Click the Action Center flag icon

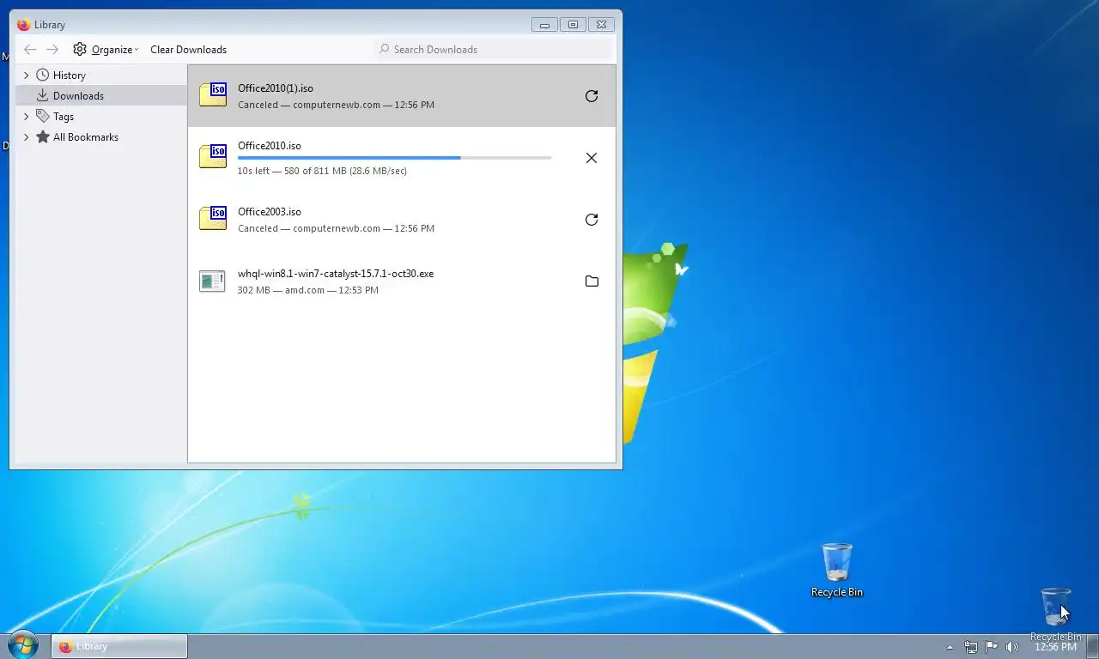992,647
